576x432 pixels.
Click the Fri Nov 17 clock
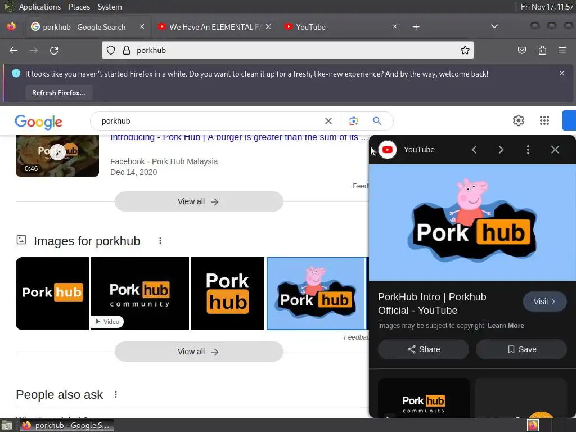[x=547, y=7]
